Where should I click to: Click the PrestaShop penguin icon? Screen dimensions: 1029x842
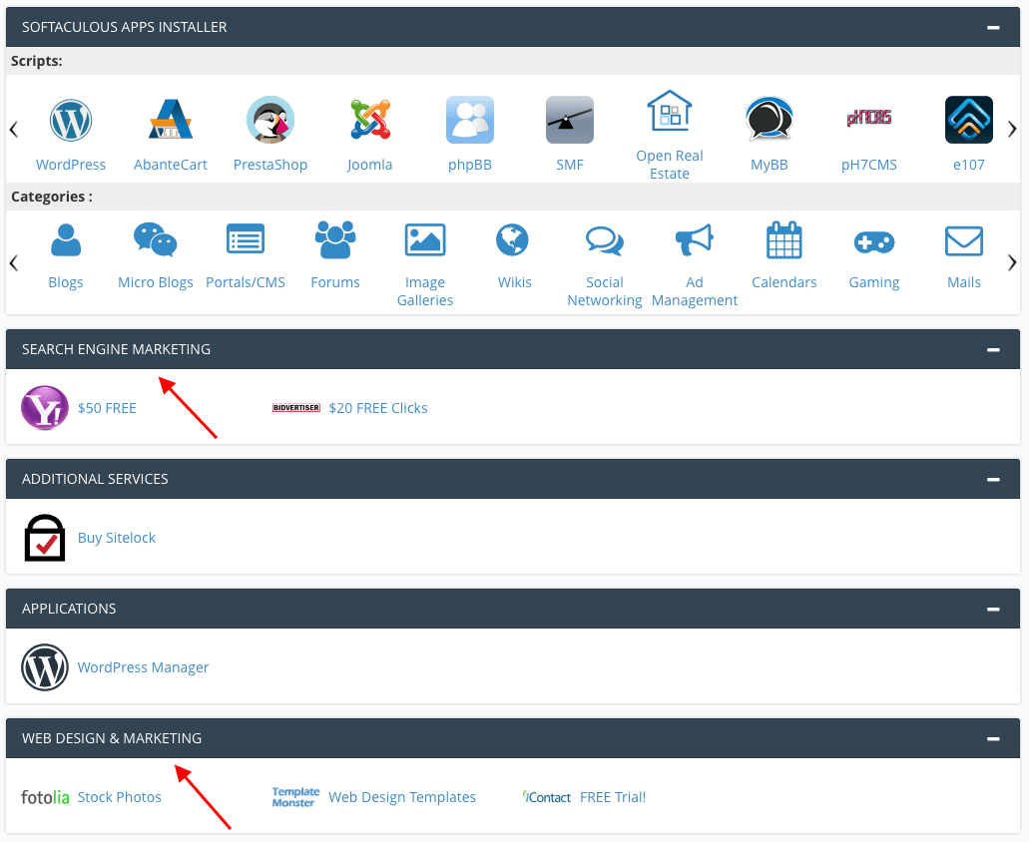coord(270,122)
